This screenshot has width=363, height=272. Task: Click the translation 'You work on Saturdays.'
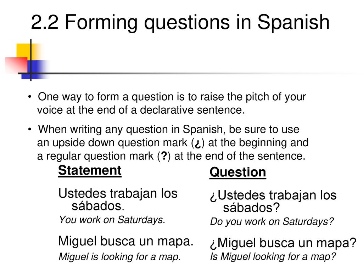[112, 220]
